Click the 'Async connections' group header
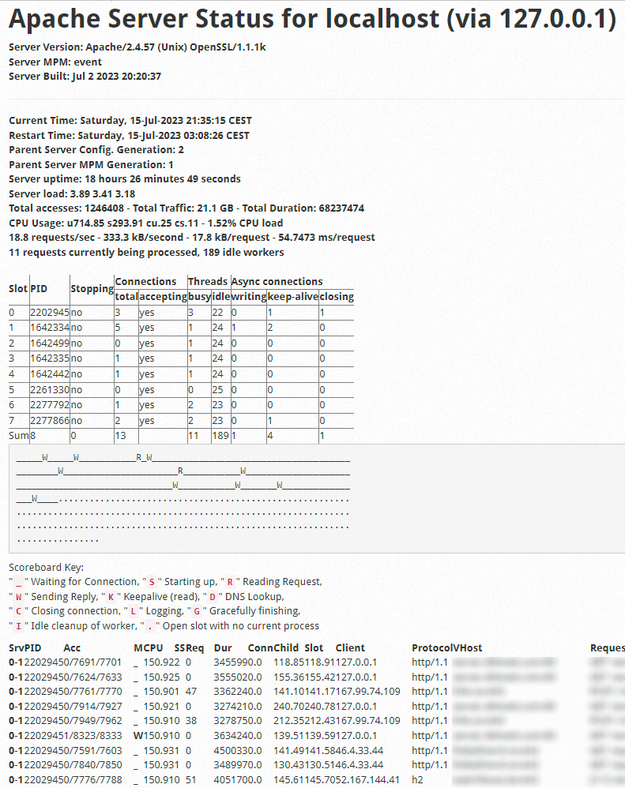Image resolution: width=625 pixels, height=788 pixels. pyautogui.click(x=277, y=281)
